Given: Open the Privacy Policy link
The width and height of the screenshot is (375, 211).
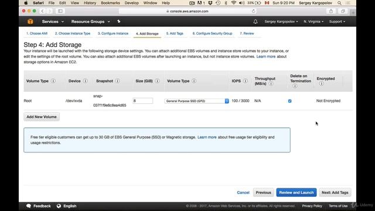Looking at the screenshot, I should 312,206.
